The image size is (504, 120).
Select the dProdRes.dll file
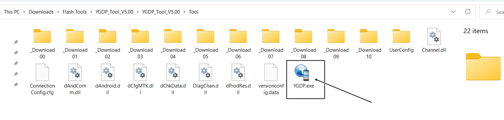click(x=238, y=79)
